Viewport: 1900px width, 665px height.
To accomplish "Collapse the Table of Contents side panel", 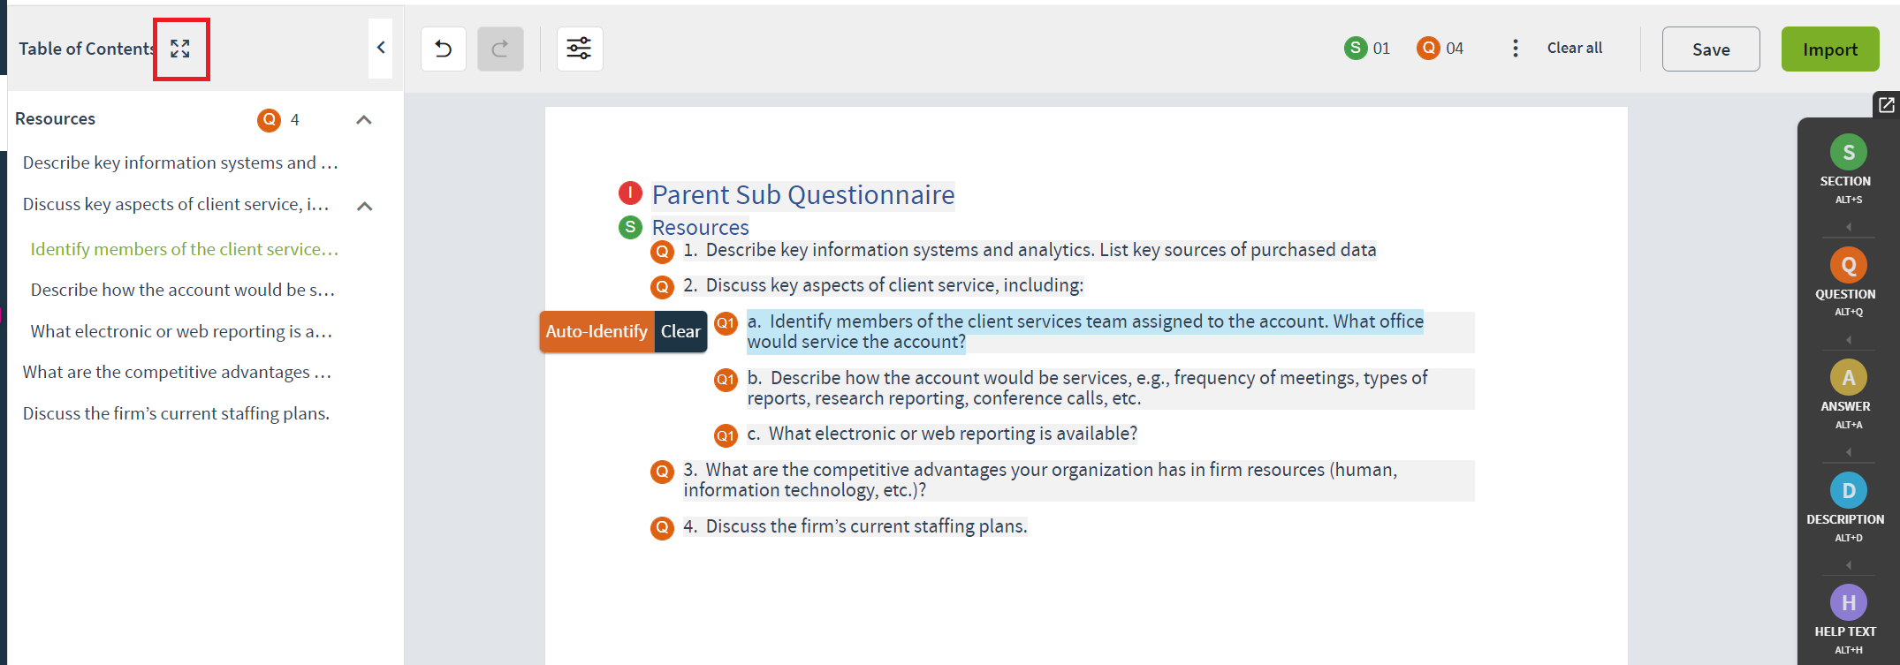I will (381, 48).
